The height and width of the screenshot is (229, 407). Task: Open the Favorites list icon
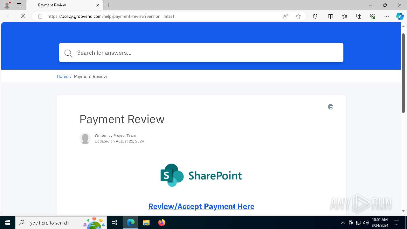coord(345,16)
